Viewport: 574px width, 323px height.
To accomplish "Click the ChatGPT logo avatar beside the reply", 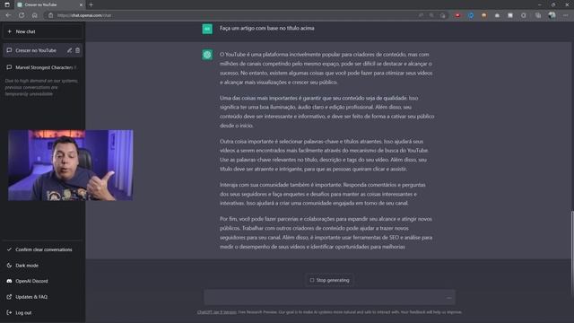I will pos(207,55).
